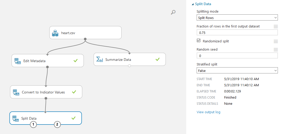Screen dimensions: 291x134
Task: Select the Summarize Data module
Action: pos(130,59)
